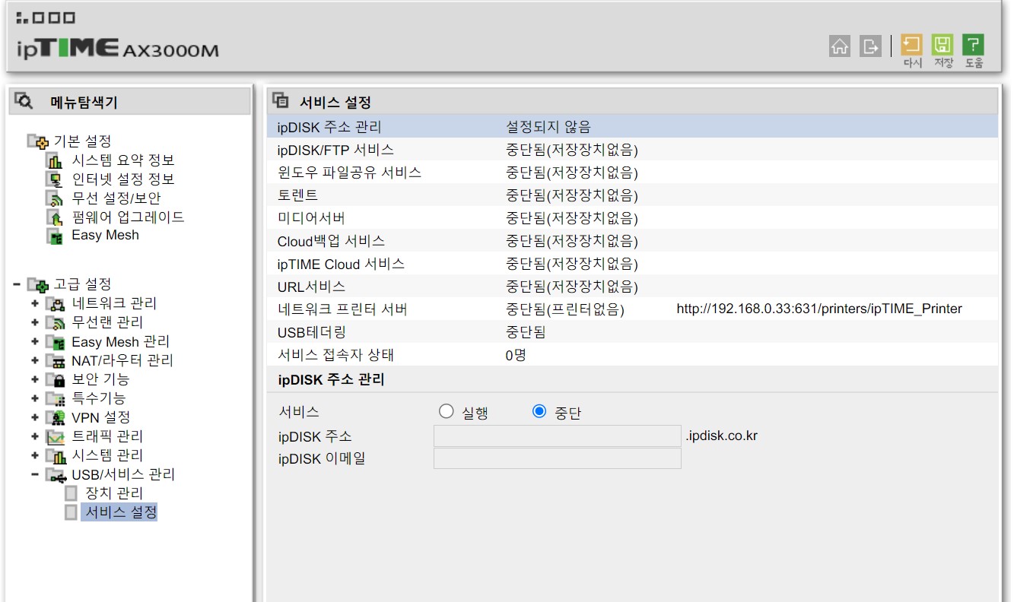Select the 서비스 접속자 상태 row
The height and width of the screenshot is (602, 1014).
point(633,355)
